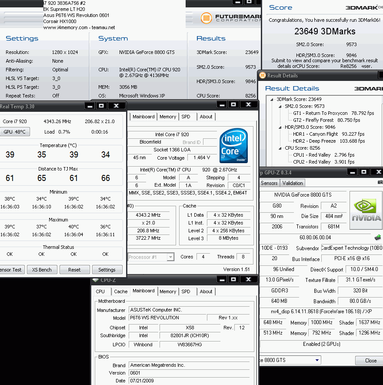Click the Texture Fillrate 31.1 GTexel/s field
This screenshot has height=385, width=383.
(x=360, y=279)
